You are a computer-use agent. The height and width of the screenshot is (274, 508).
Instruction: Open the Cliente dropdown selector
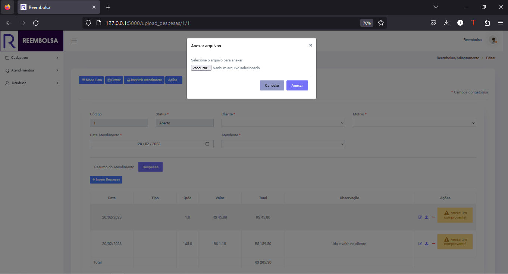click(283, 122)
